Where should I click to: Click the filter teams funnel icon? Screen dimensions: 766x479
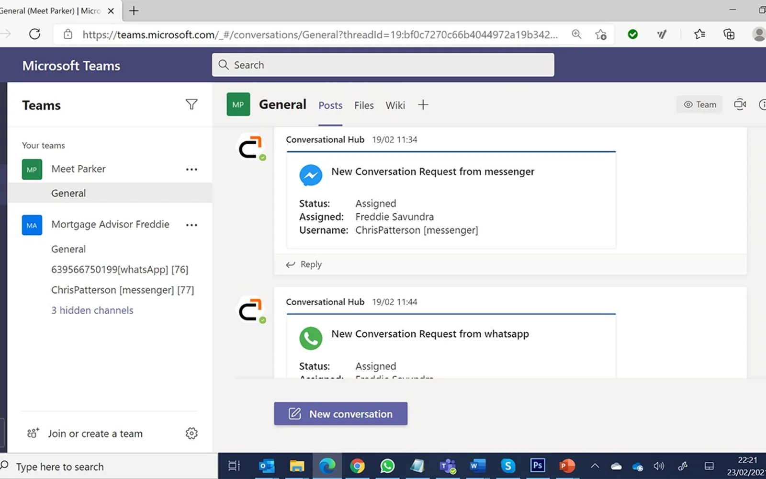tap(191, 104)
